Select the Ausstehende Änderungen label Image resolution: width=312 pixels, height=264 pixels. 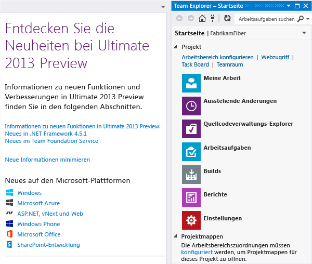(x=240, y=101)
